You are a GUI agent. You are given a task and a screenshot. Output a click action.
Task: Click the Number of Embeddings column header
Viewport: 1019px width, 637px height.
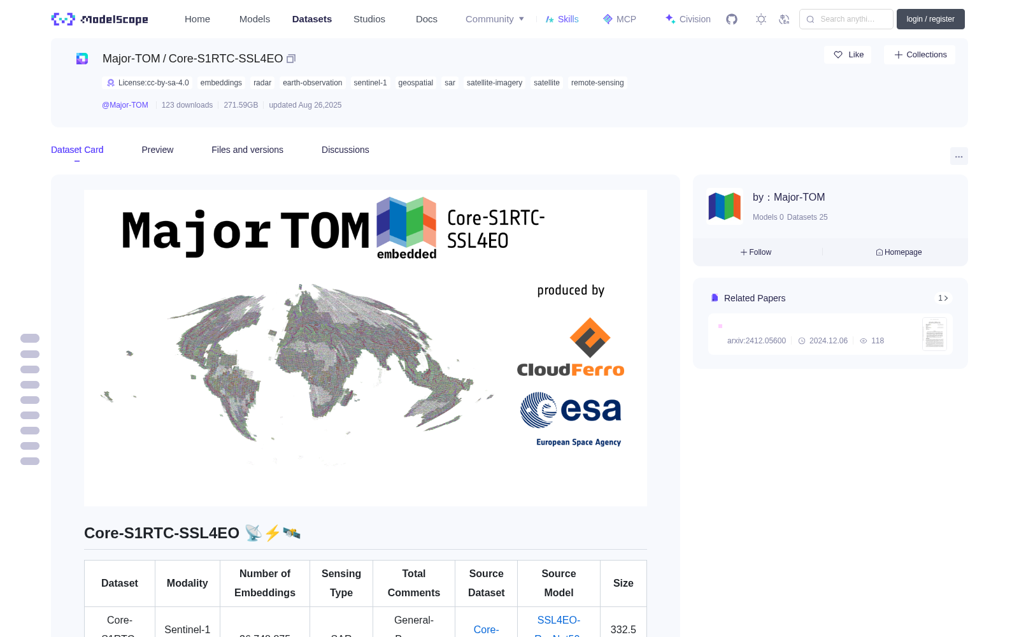point(265,583)
